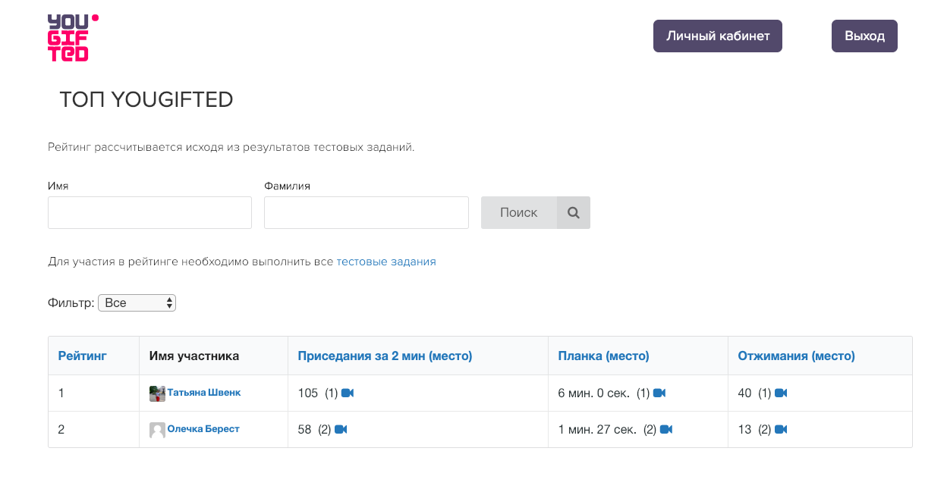Click the magnifier search icon

(x=574, y=213)
